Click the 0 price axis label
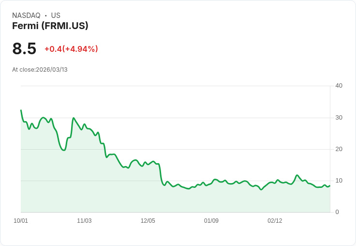 (x=337, y=212)
